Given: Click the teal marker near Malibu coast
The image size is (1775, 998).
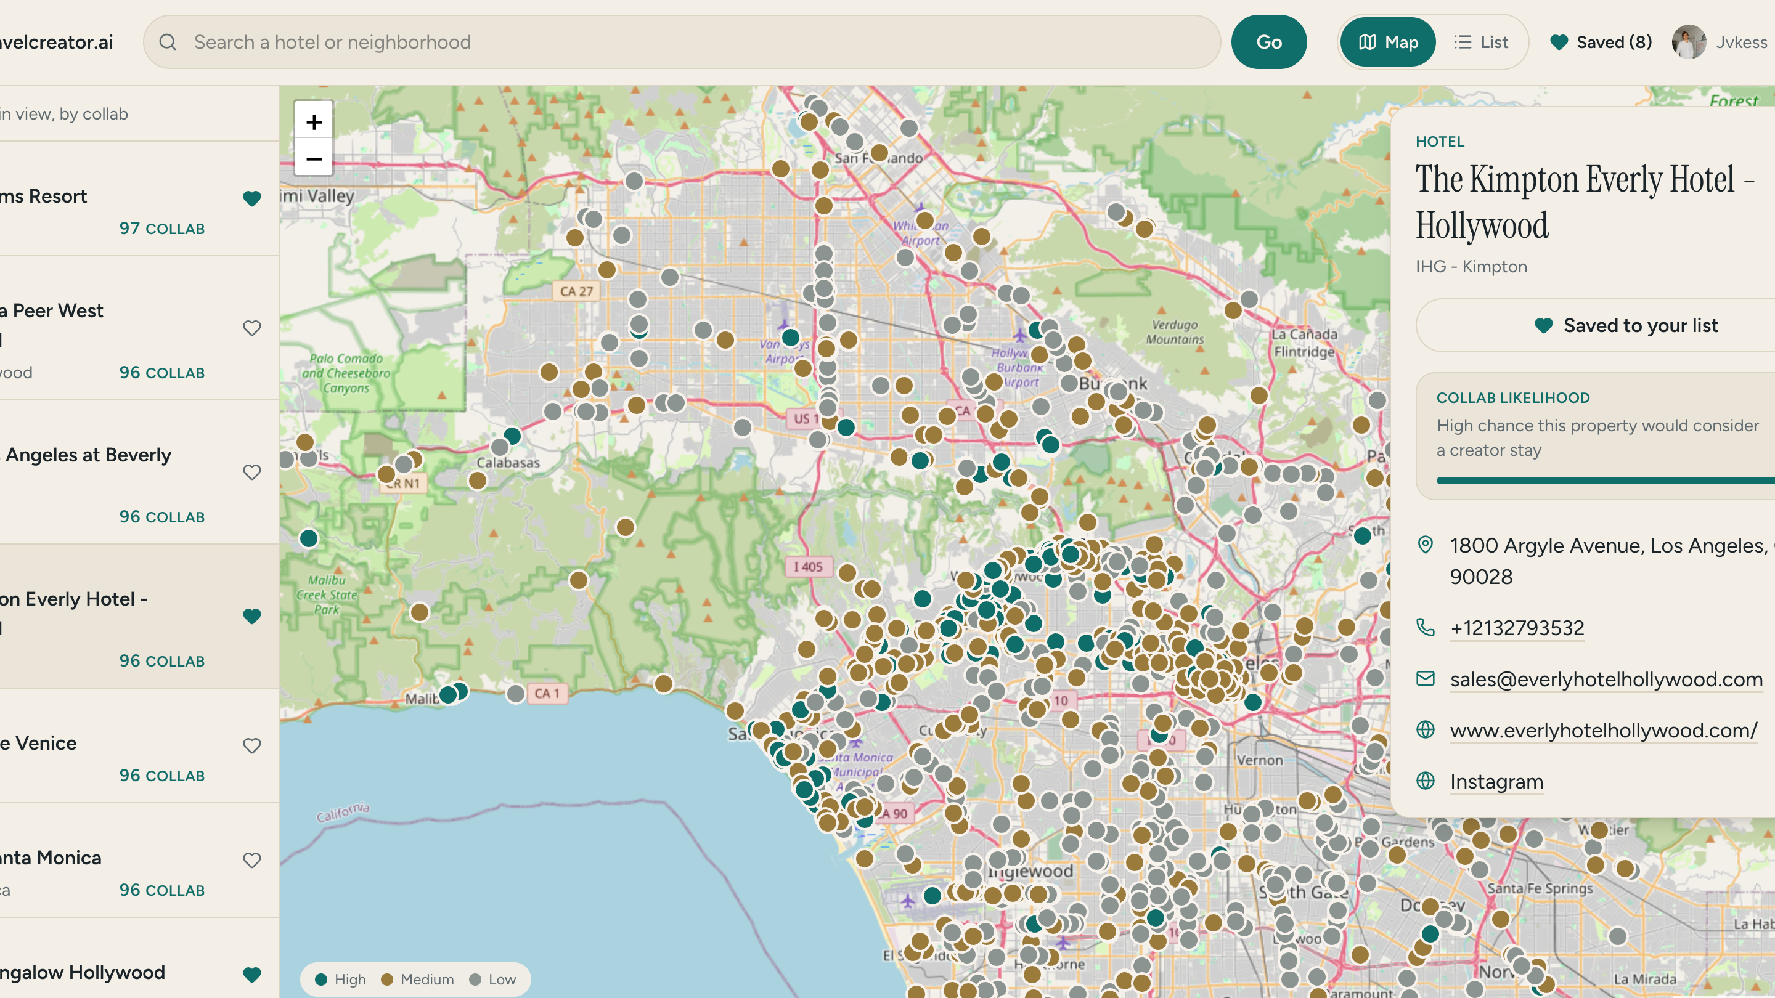Looking at the screenshot, I should coord(449,694).
